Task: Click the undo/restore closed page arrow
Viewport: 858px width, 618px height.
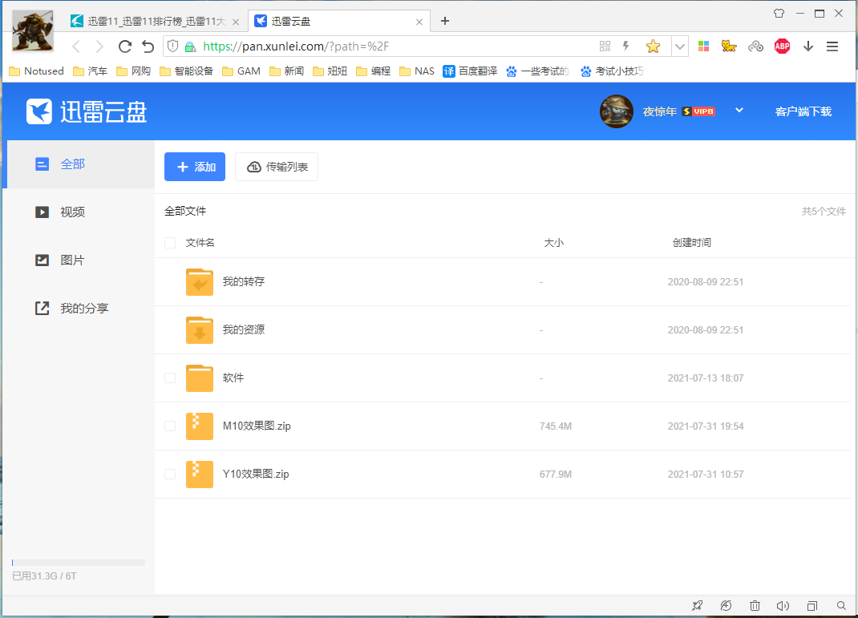Action: [148, 46]
